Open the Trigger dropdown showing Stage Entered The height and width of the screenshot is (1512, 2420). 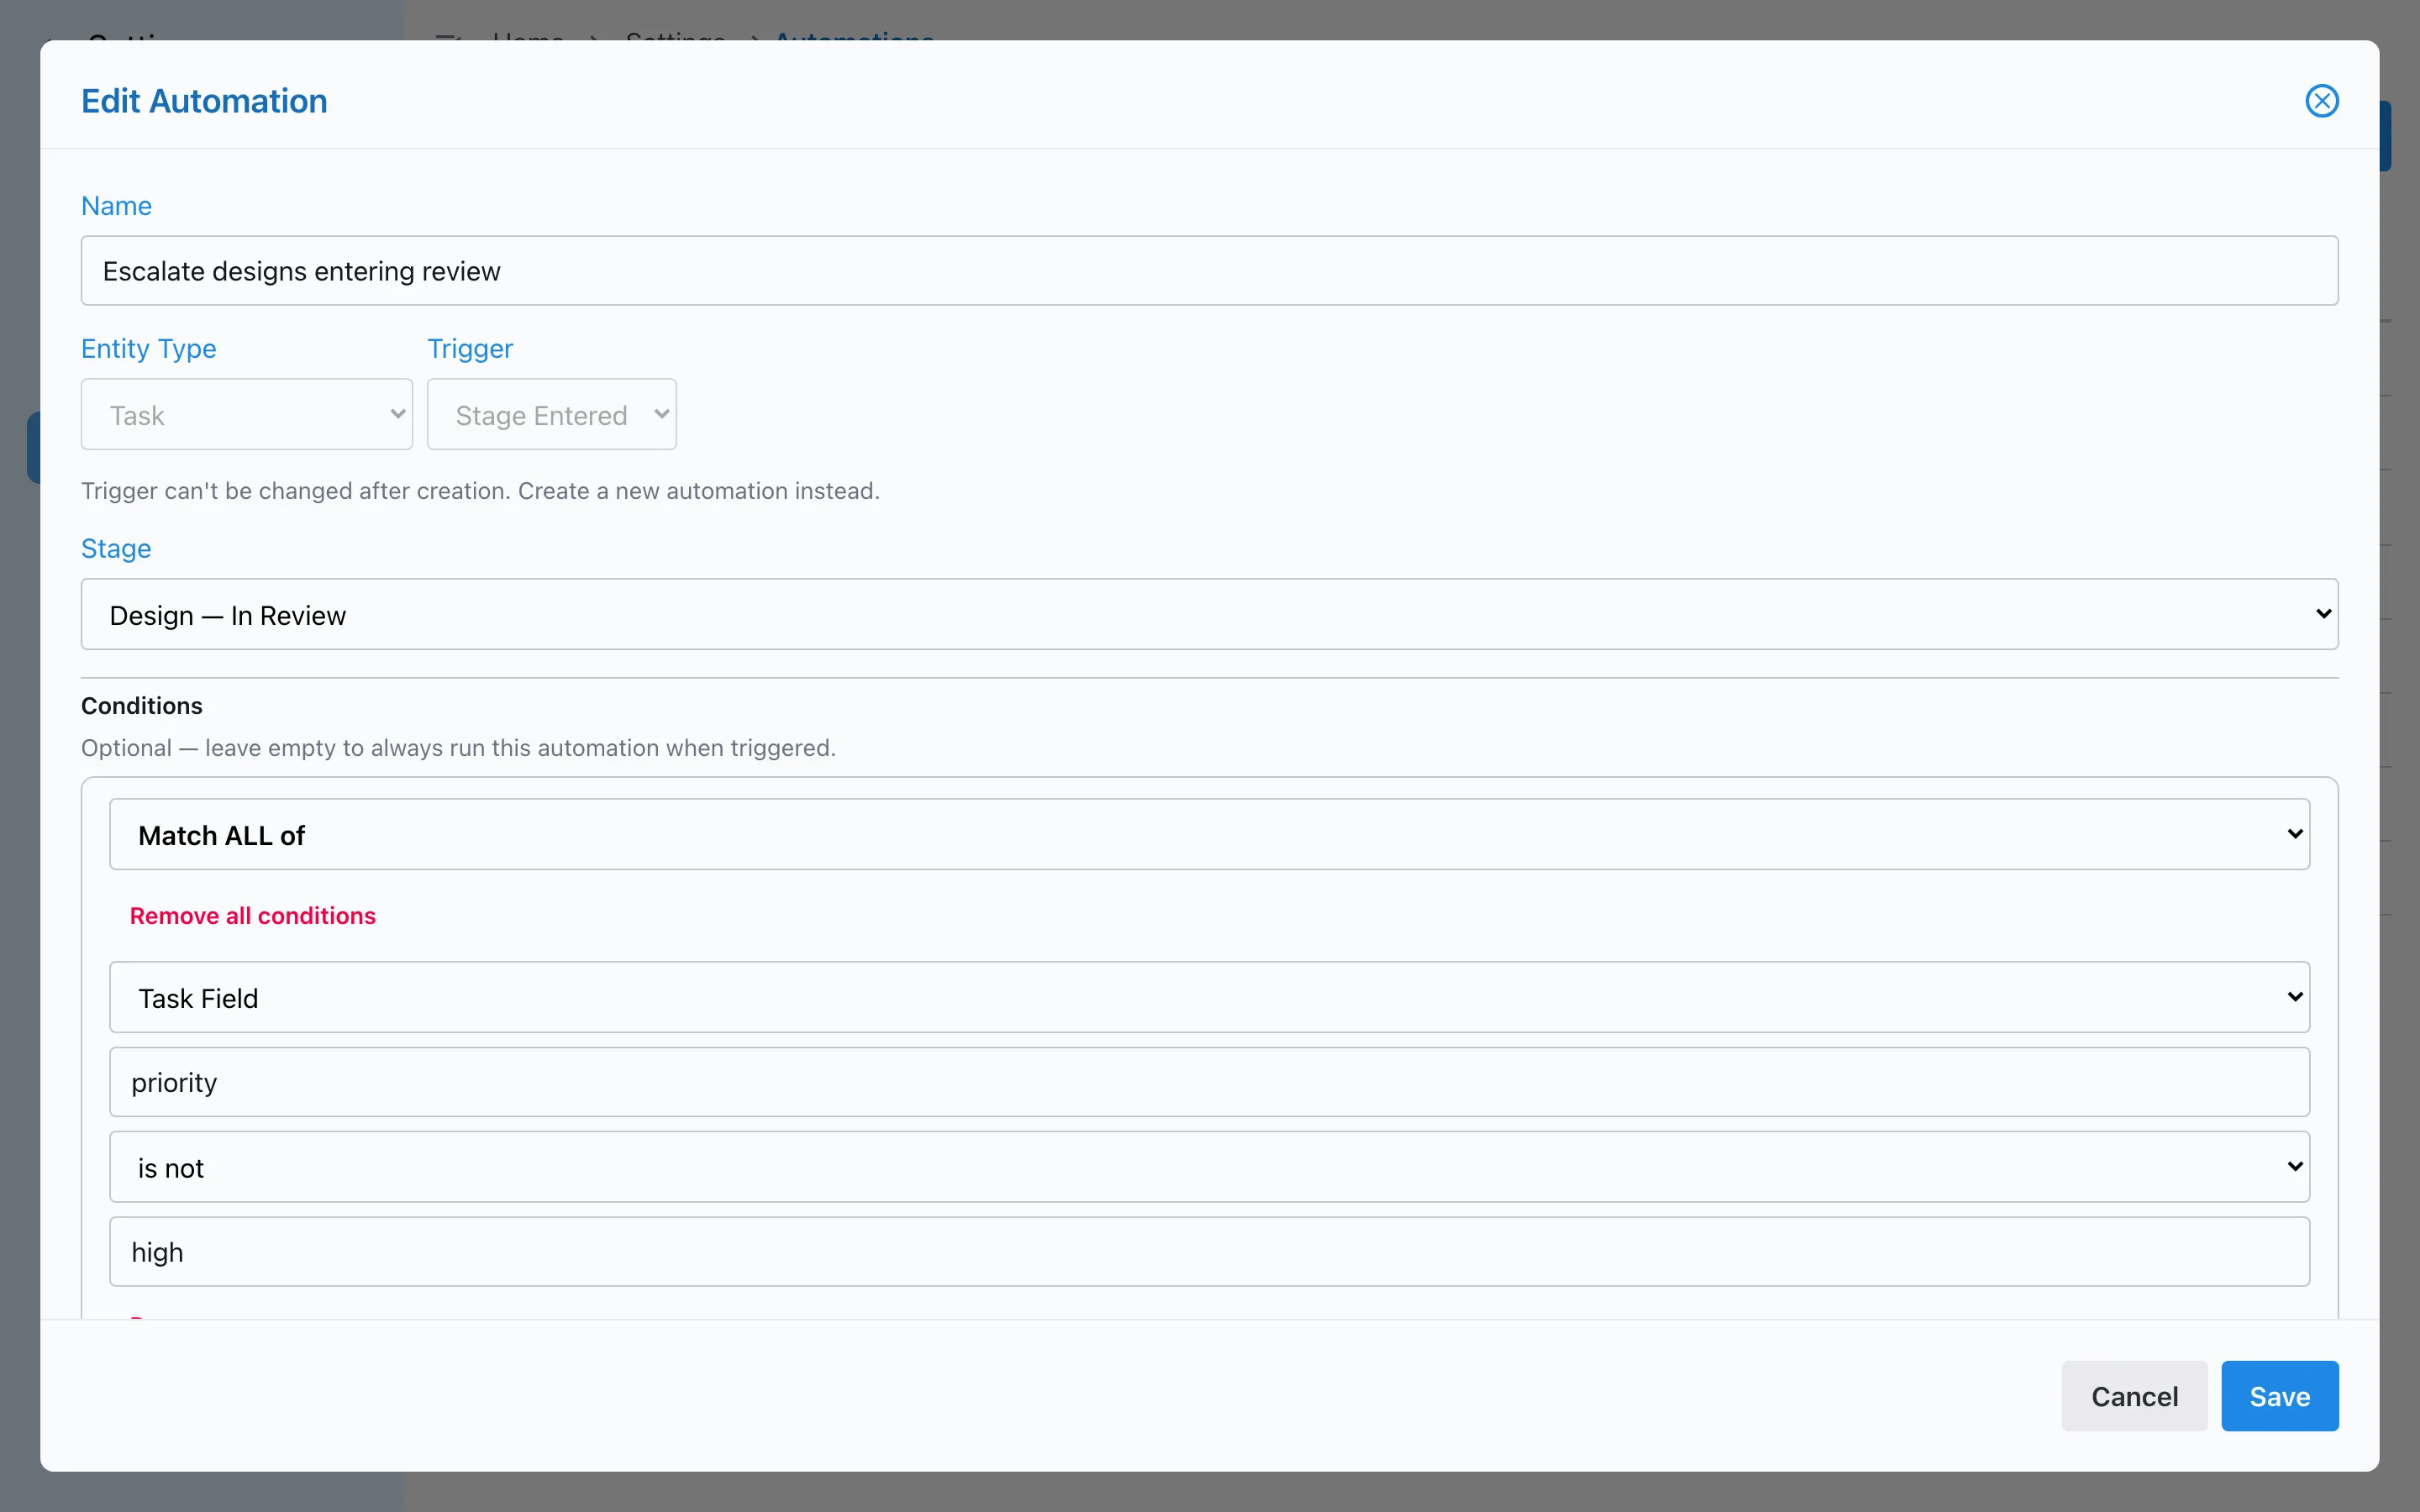pos(552,414)
